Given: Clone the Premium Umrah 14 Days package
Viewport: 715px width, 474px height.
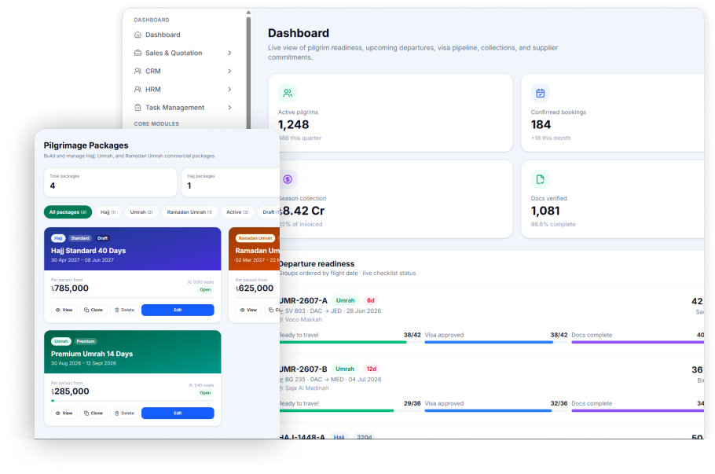Looking at the screenshot, I should pos(93,413).
